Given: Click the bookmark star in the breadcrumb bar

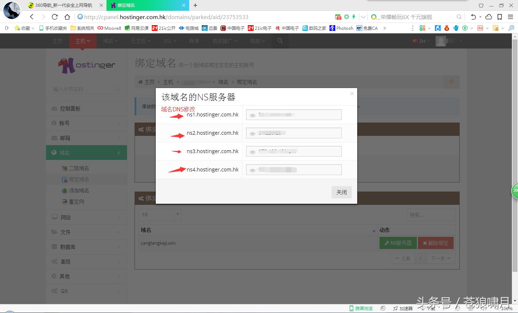Looking at the screenshot, I should click(451, 82).
